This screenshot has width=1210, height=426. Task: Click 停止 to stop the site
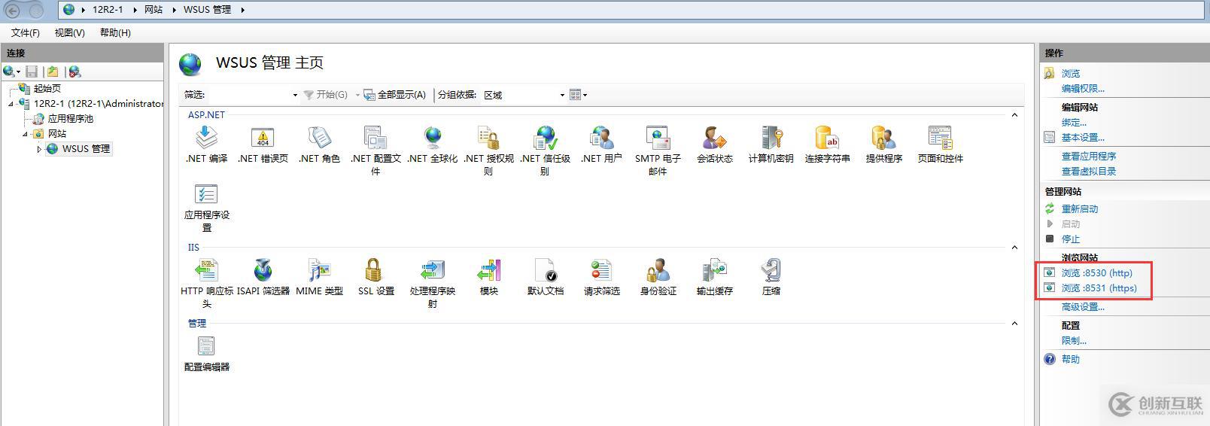(1071, 239)
